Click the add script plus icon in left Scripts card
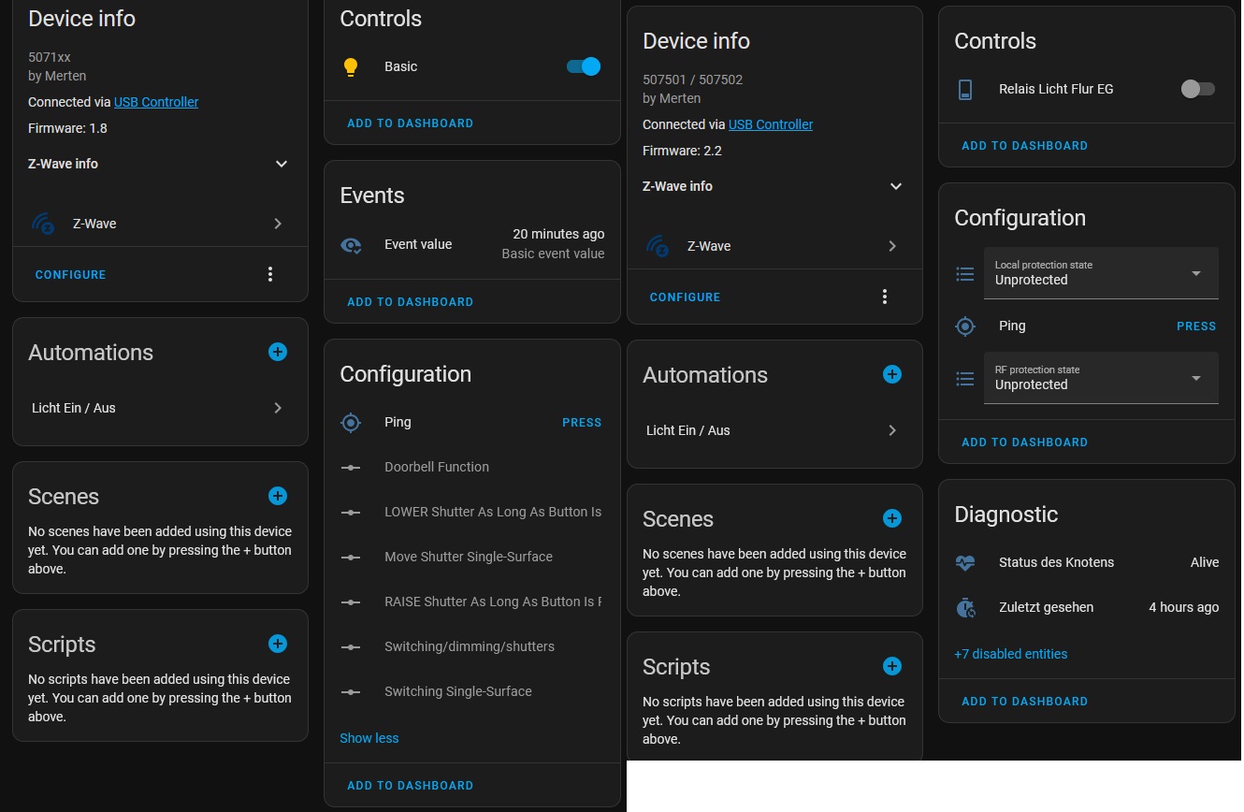The image size is (1244, 812). click(x=278, y=644)
